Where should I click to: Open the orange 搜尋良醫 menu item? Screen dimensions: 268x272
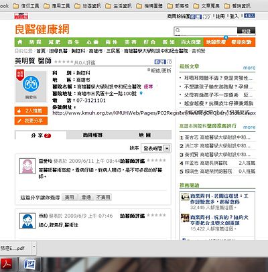click(241, 42)
